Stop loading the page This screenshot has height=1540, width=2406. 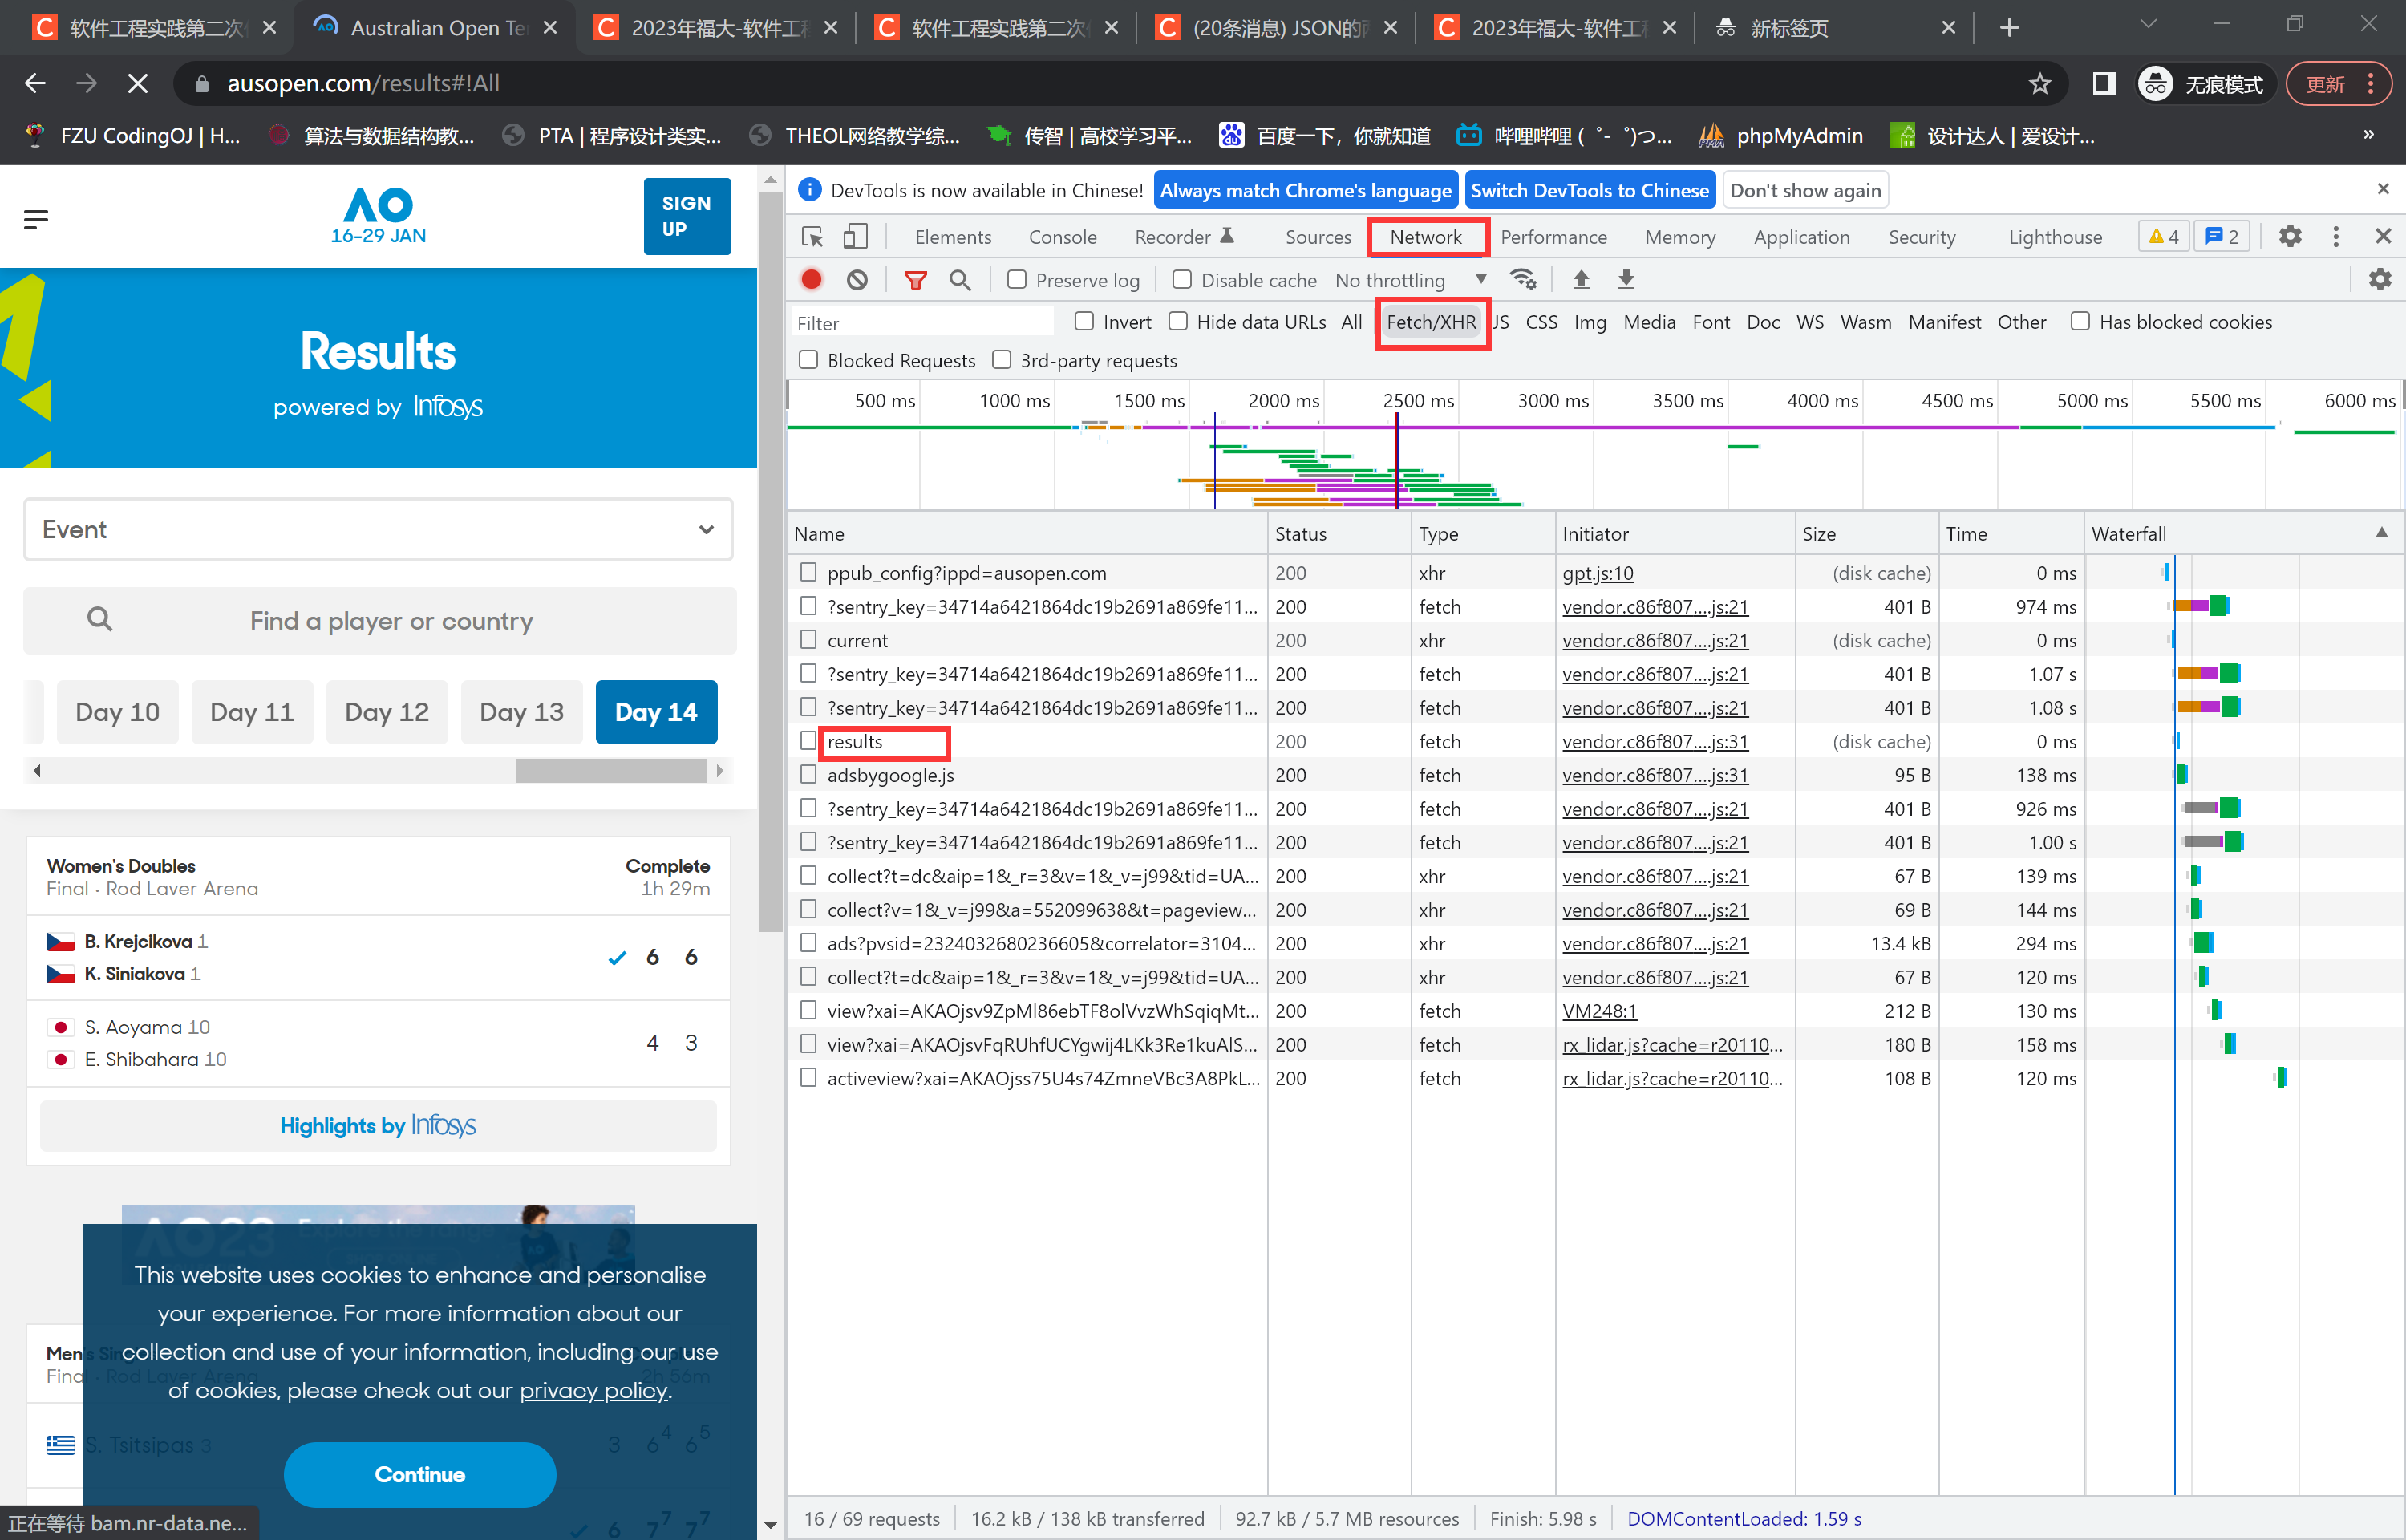[138, 84]
